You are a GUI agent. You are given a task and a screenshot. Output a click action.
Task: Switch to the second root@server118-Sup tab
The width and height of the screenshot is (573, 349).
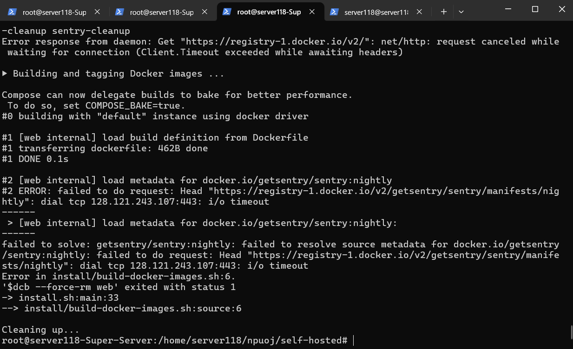161,13
